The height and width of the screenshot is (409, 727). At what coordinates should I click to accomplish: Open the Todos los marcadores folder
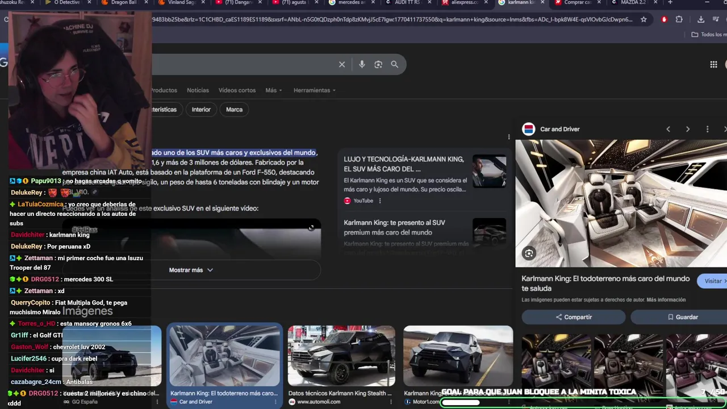click(x=708, y=35)
